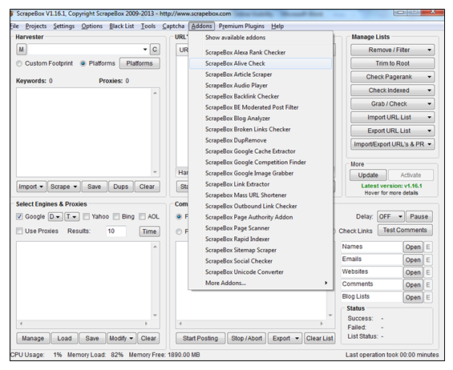This screenshot has height=370, width=453.
Task: Open the Scrape dropdown button
Action: (x=63, y=187)
